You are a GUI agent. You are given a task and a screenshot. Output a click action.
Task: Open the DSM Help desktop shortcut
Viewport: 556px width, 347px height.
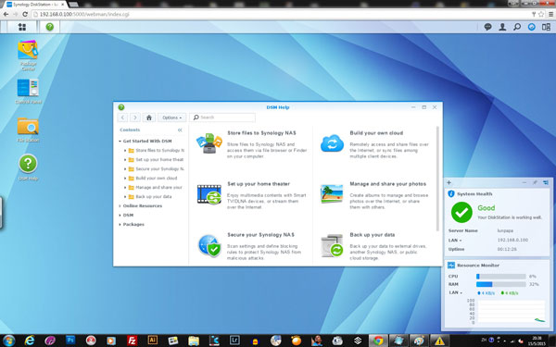(x=28, y=167)
